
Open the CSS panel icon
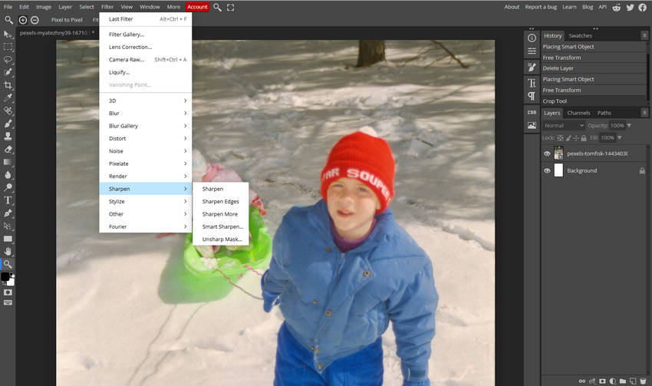click(532, 112)
